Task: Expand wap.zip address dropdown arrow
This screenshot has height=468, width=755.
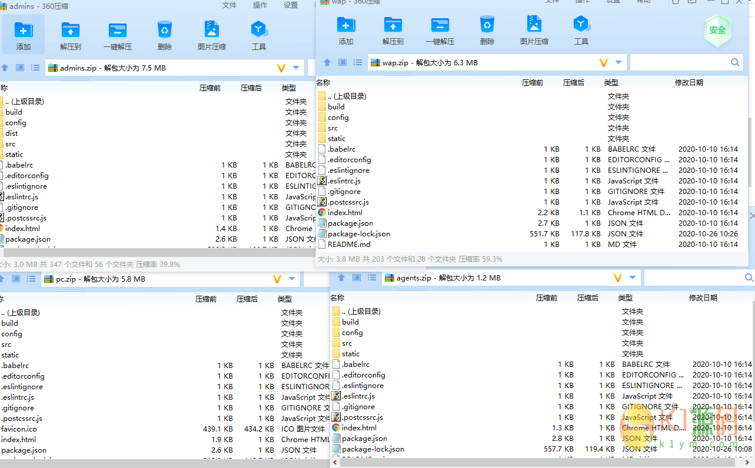Action: pyautogui.click(x=618, y=62)
